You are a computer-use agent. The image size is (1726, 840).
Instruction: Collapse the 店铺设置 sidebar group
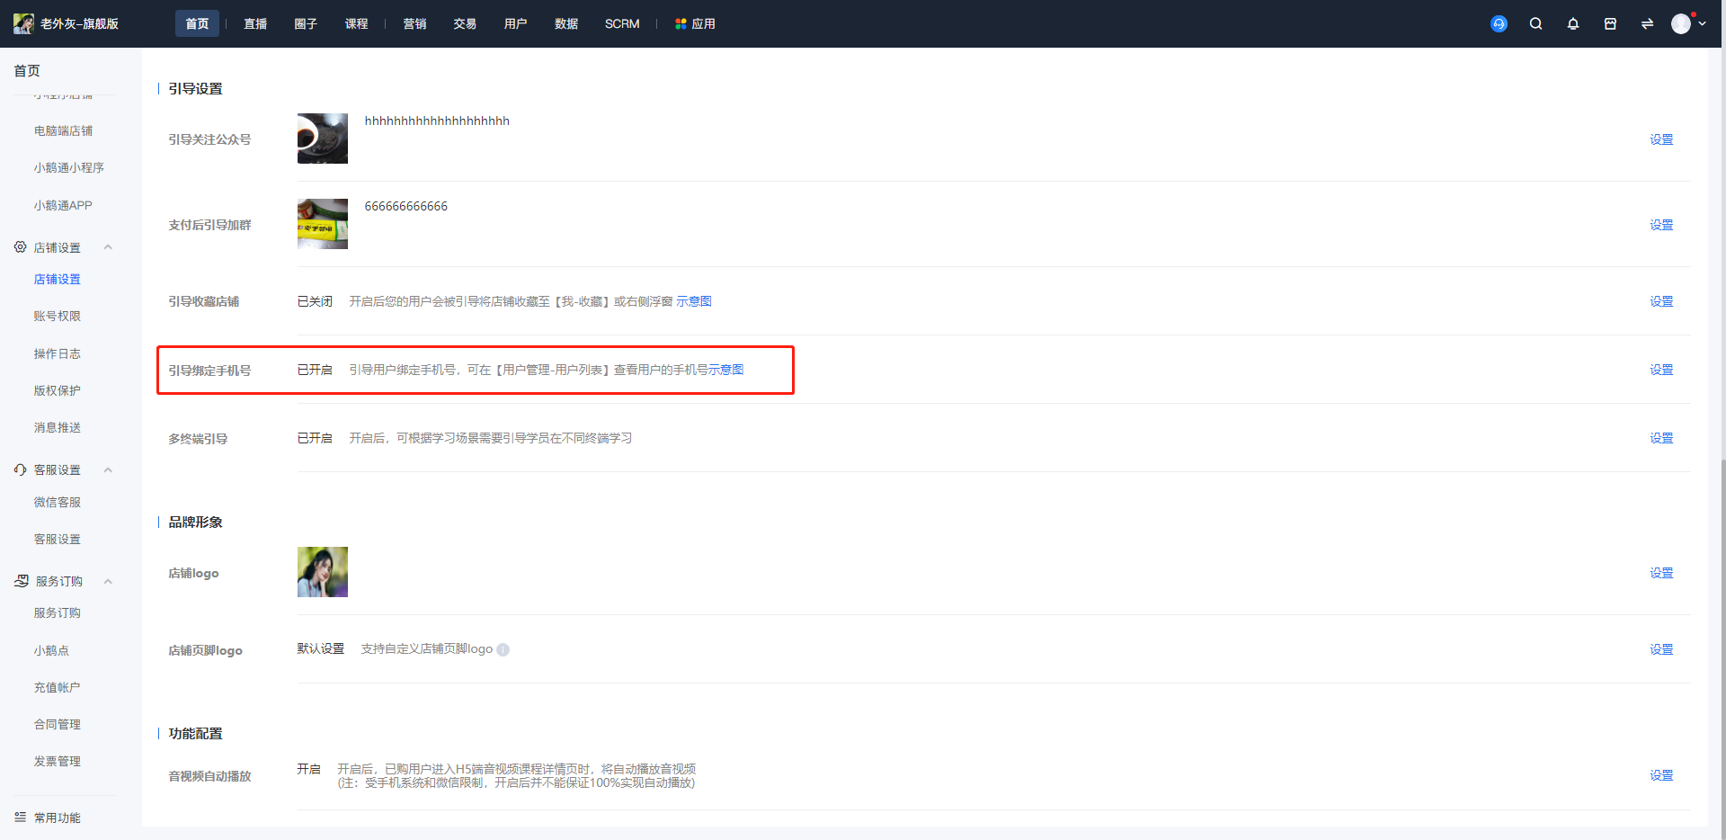[x=108, y=247]
